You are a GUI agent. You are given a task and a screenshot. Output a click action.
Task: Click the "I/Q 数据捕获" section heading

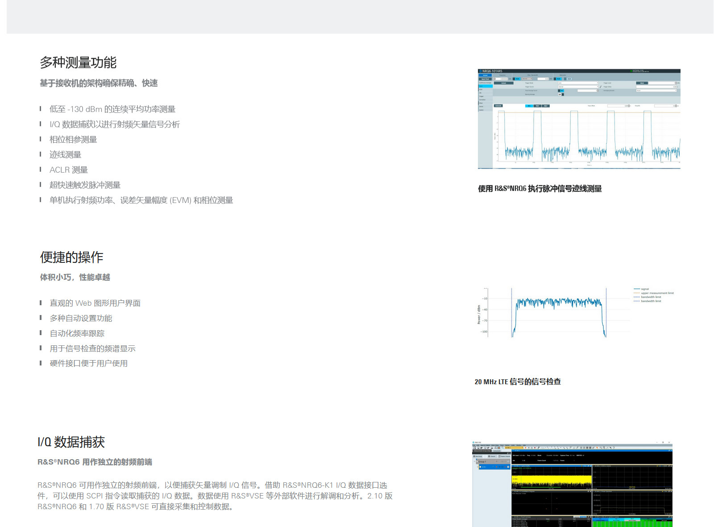click(71, 442)
